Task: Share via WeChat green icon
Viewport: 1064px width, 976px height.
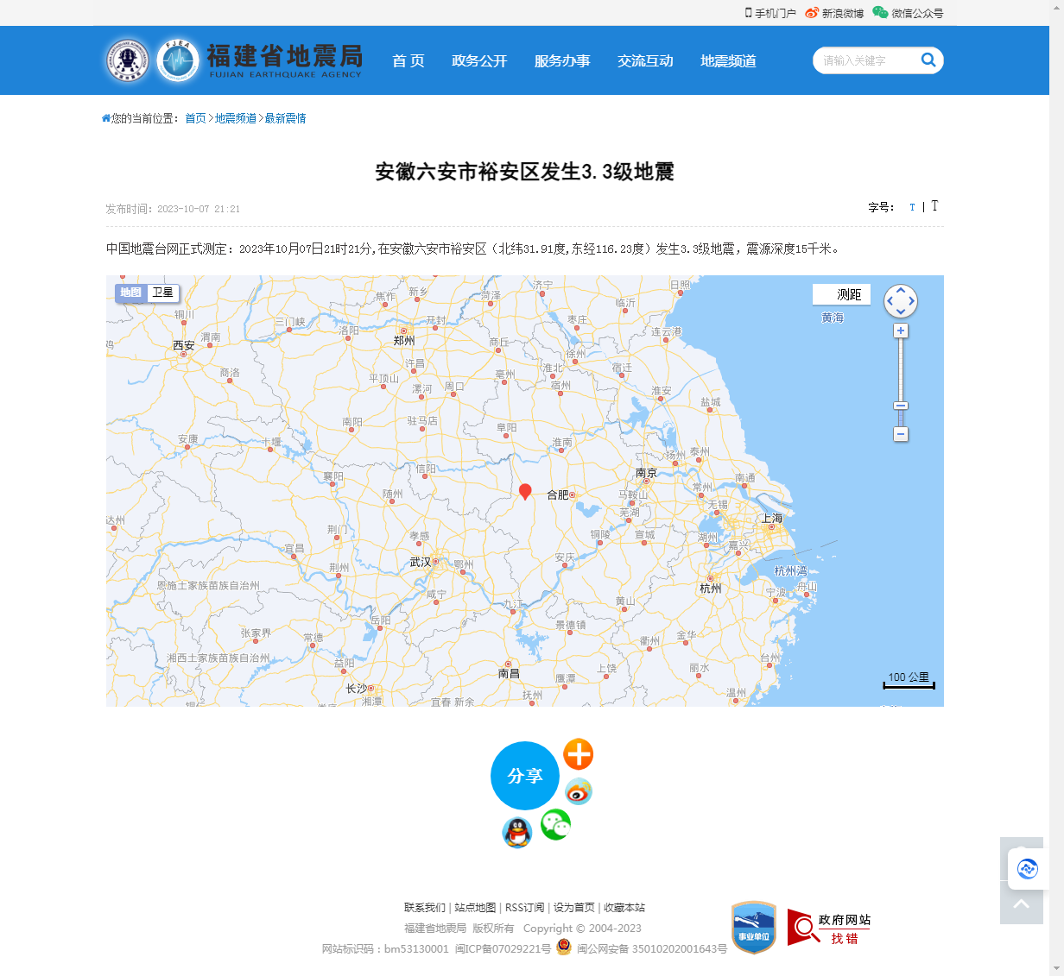Action: (555, 825)
